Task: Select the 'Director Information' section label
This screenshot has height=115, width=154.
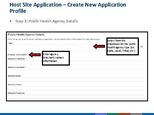Action: [x=17, y=55]
